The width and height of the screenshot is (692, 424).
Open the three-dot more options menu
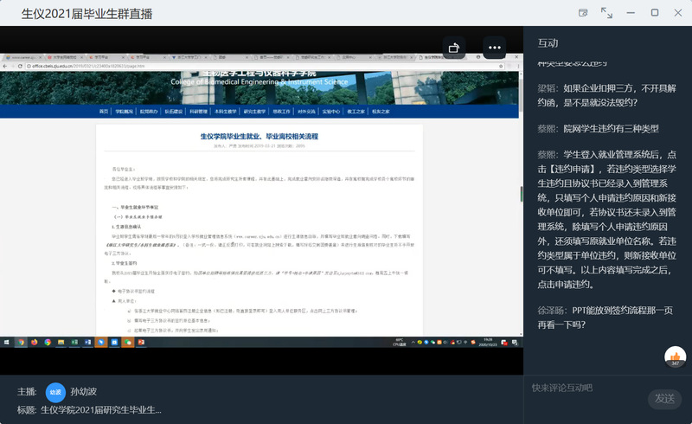pos(495,48)
